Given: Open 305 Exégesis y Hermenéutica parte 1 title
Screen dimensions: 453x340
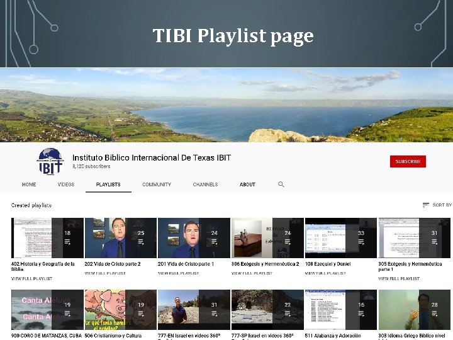Looking at the screenshot, I should pos(410,266).
